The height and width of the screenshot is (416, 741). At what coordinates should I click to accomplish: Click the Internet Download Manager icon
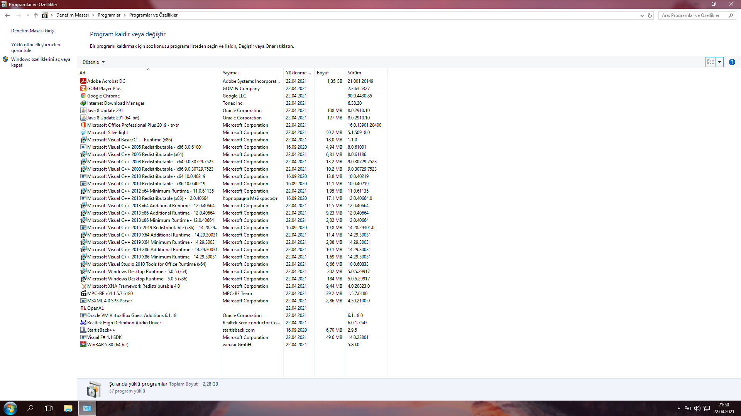tap(83, 103)
